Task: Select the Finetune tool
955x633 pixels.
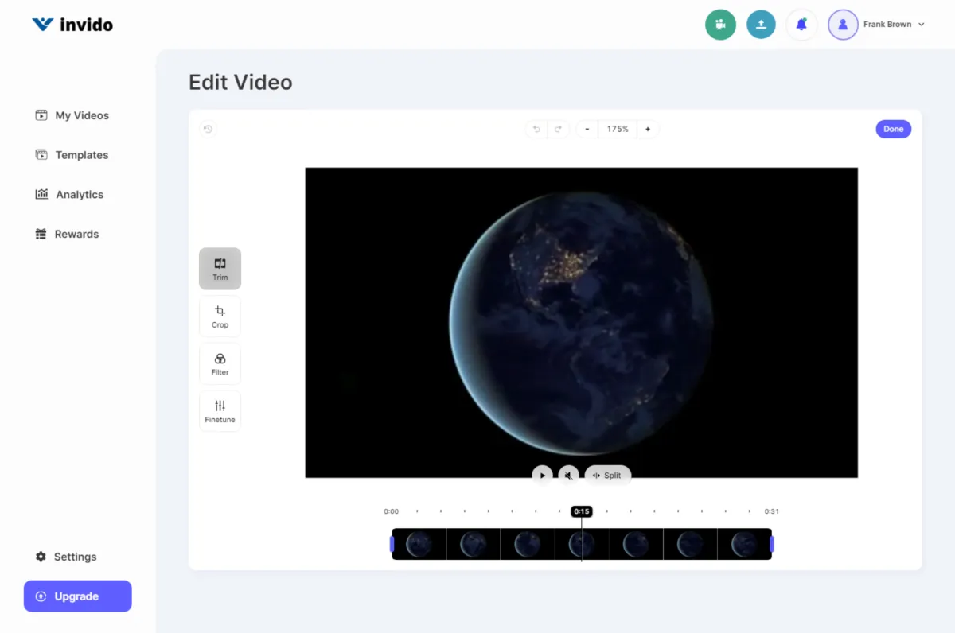Action: (220, 411)
